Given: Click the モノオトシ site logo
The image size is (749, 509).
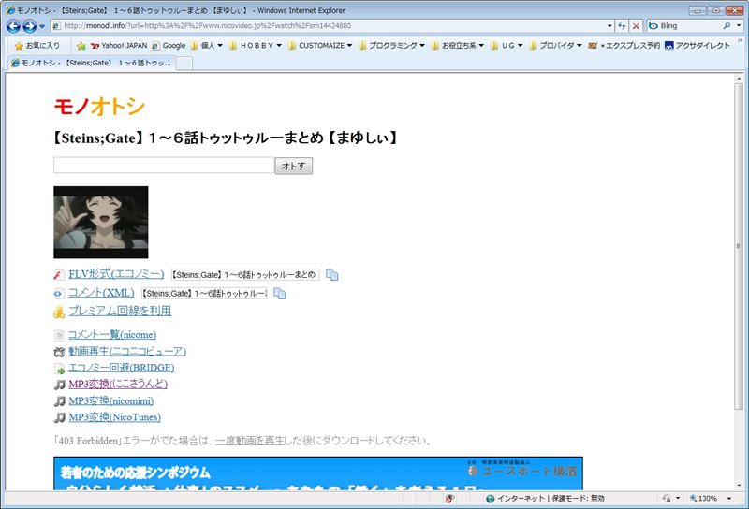Looking at the screenshot, I should (x=99, y=106).
